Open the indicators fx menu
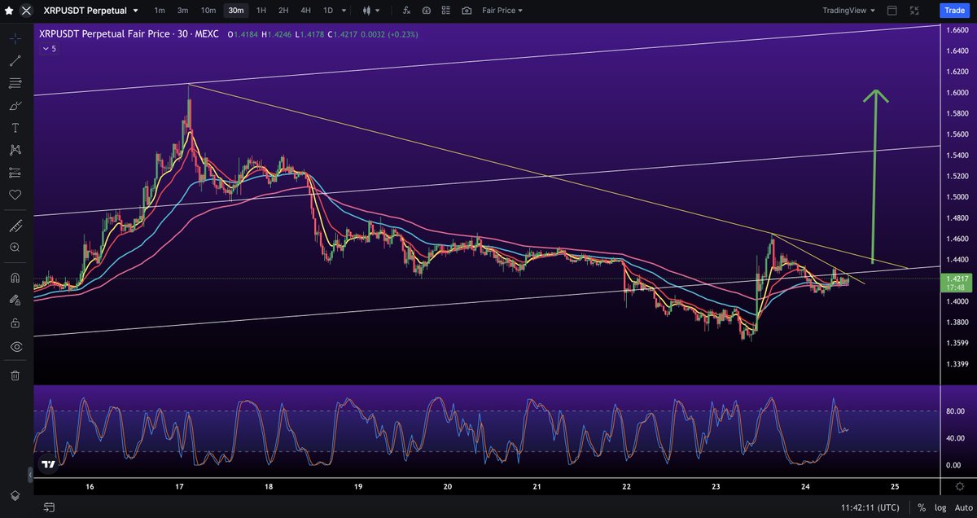This screenshot has width=977, height=518. pos(406,11)
